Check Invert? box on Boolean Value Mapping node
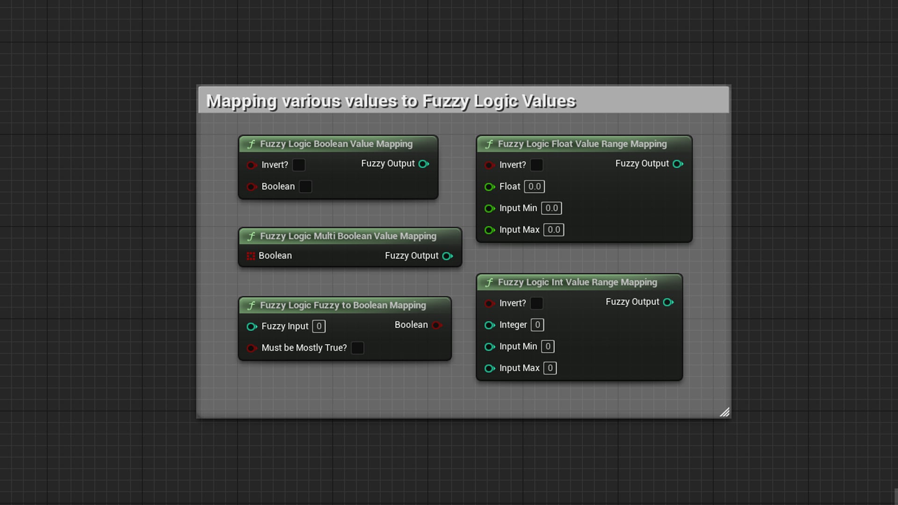Screen dimensions: 898x505 point(298,165)
